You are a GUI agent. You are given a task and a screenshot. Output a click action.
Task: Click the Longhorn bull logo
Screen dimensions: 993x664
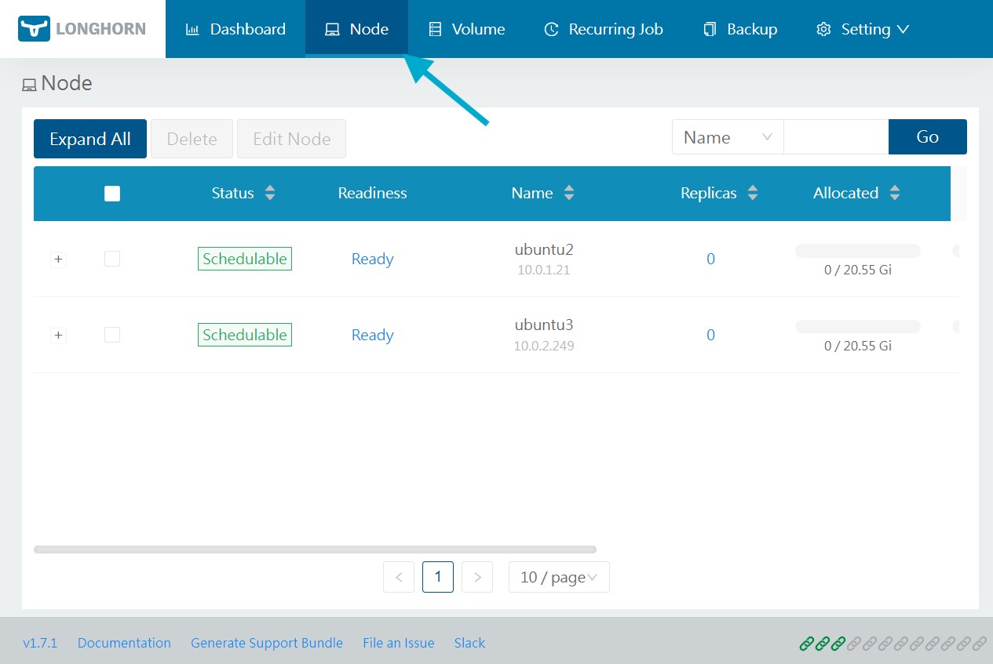34,29
